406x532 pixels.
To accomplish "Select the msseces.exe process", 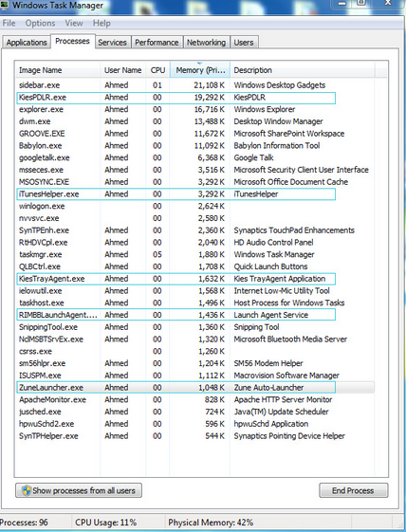I will (x=194, y=170).
